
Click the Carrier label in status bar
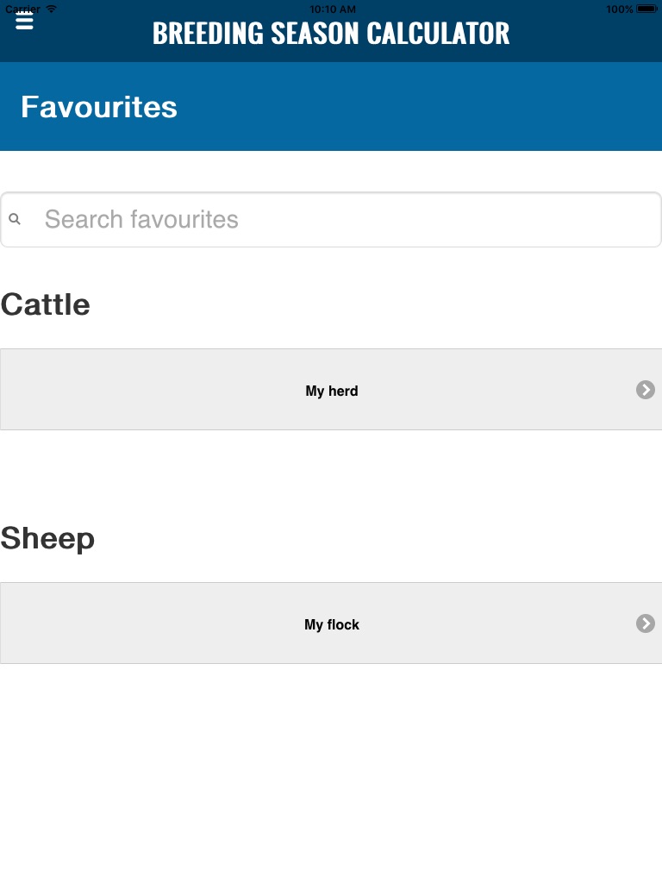point(22,9)
